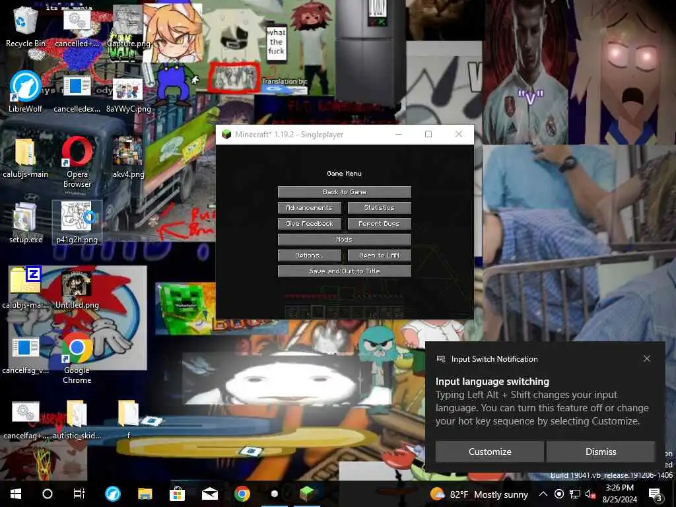Viewport: 676px width, 507px height.
Task: Select the setup.exe desktop file
Action: (x=26, y=223)
